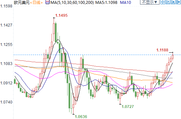181x119 pixels.
Task: Select the MA5:1.1098 value label
Action: pyautogui.click(x=106, y=2)
